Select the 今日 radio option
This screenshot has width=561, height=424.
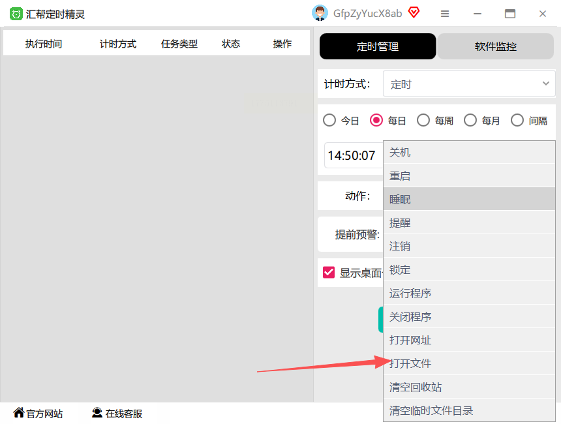pyautogui.click(x=329, y=120)
